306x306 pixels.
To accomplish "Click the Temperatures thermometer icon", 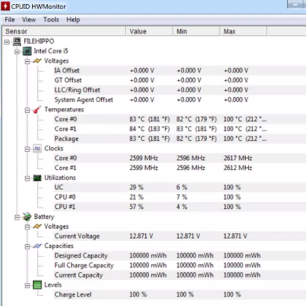I will coord(37,109).
